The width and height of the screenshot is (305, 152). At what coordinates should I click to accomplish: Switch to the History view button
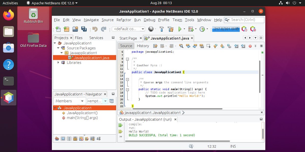coord(143,46)
